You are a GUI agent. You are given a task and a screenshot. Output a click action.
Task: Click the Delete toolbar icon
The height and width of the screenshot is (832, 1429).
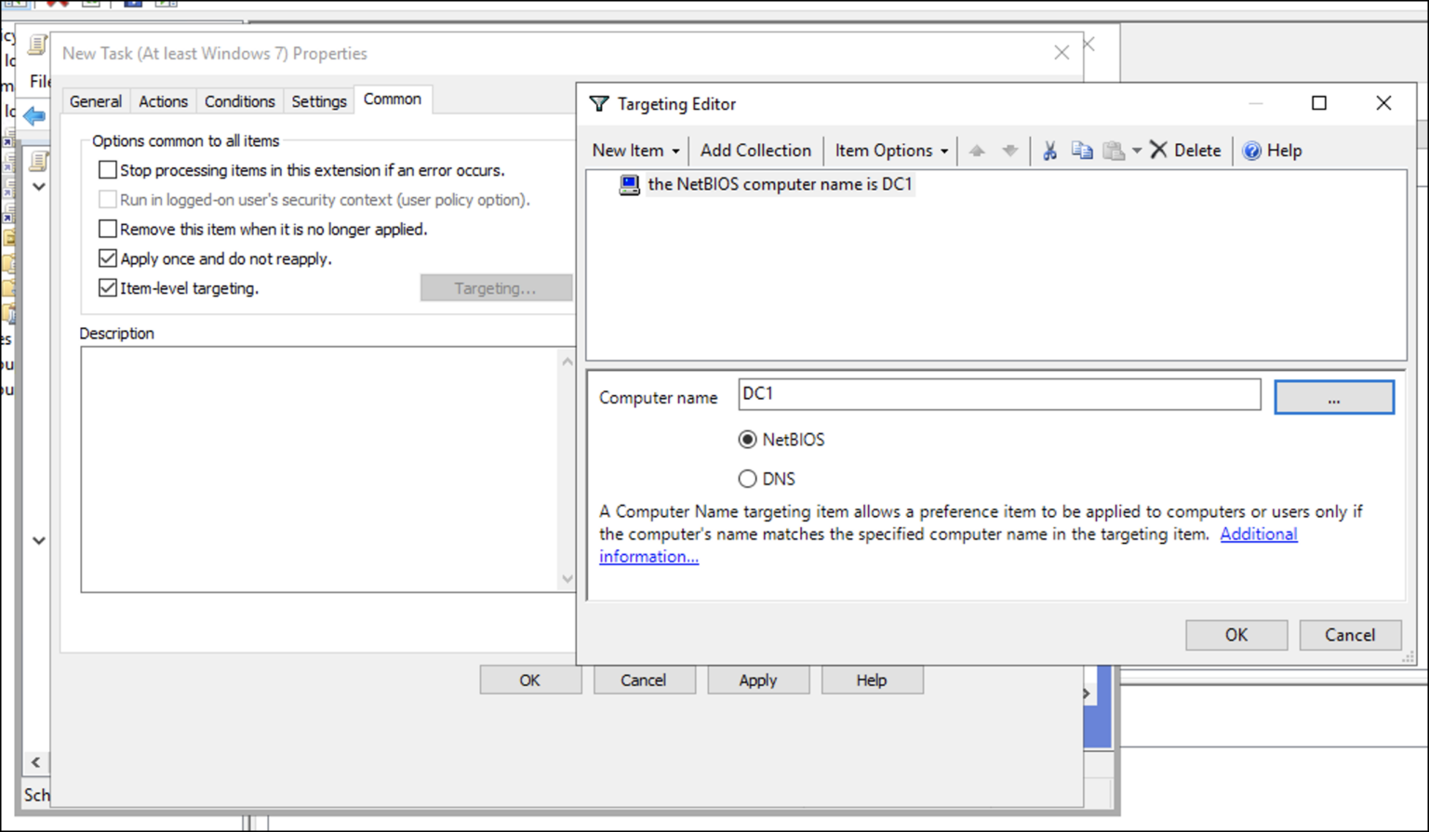(1159, 150)
